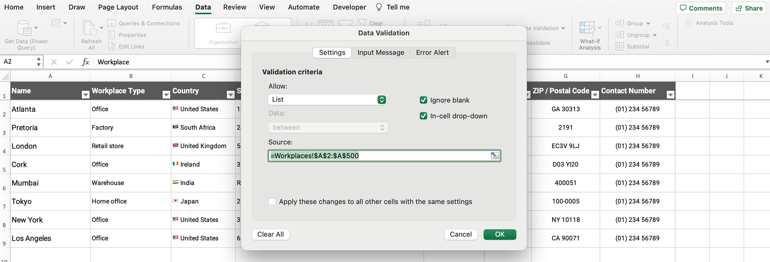The width and height of the screenshot is (770, 262).
Task: Switch to the Input Message tab
Action: [x=381, y=53]
